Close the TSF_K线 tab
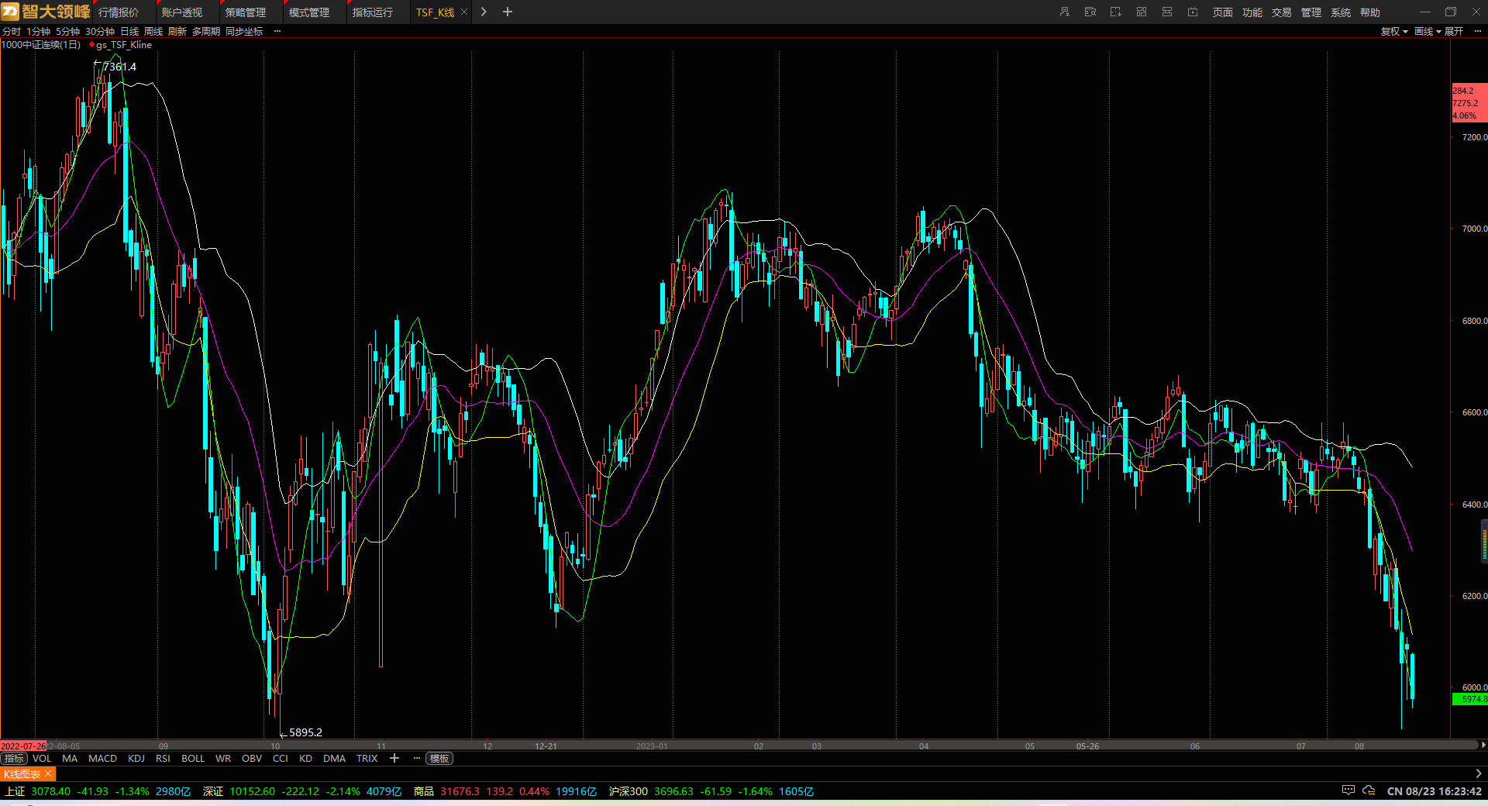Viewport: 1488px width, 806px height. pyautogui.click(x=464, y=12)
